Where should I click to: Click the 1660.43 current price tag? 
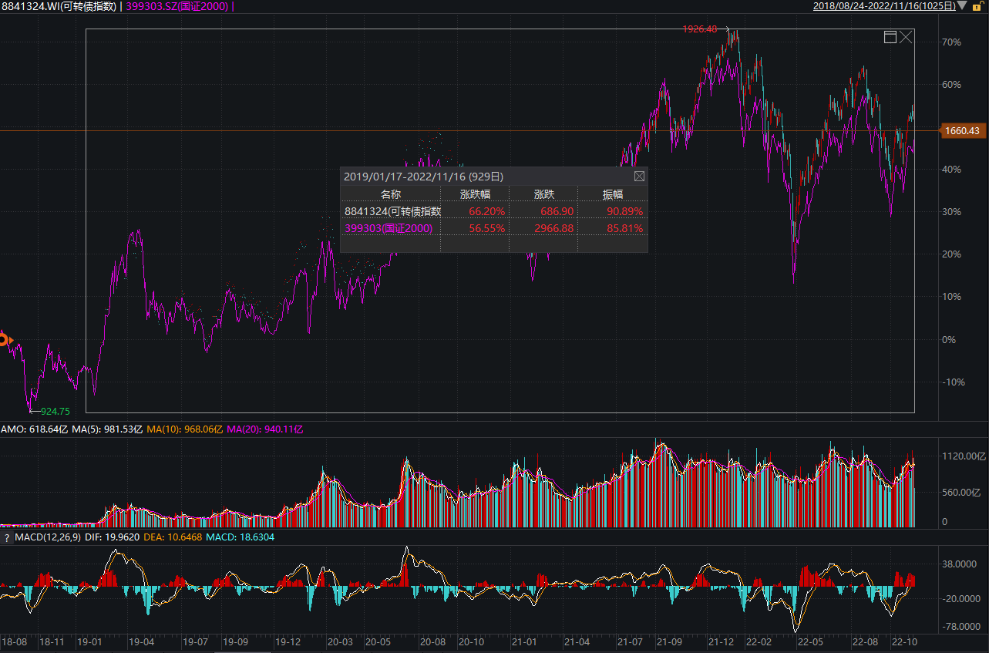pos(963,131)
